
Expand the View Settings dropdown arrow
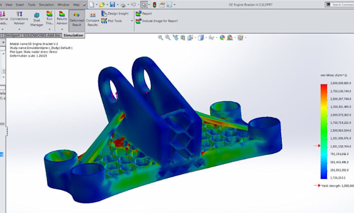245,38
